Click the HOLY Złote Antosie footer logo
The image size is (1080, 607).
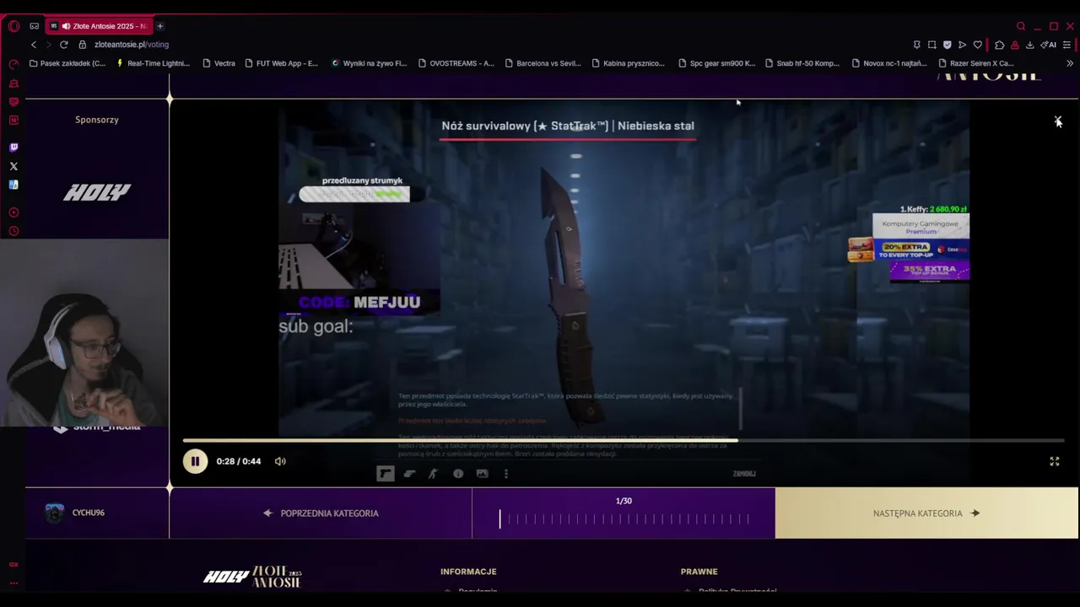pos(251,577)
